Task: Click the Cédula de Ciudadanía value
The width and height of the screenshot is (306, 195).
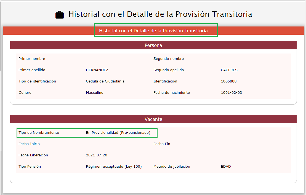Action: (x=105, y=81)
